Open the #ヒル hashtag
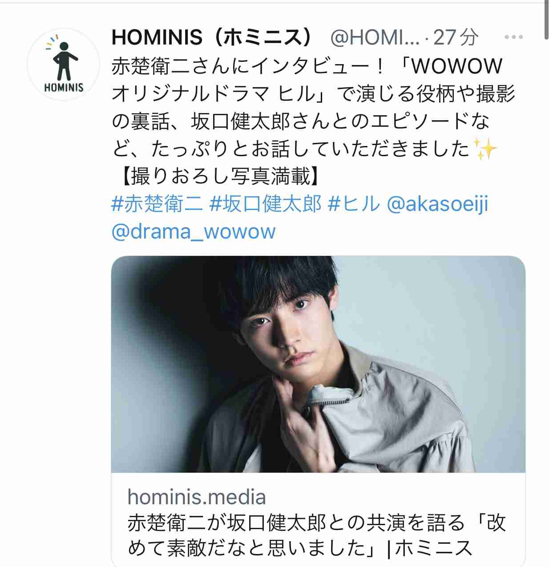 click(354, 204)
